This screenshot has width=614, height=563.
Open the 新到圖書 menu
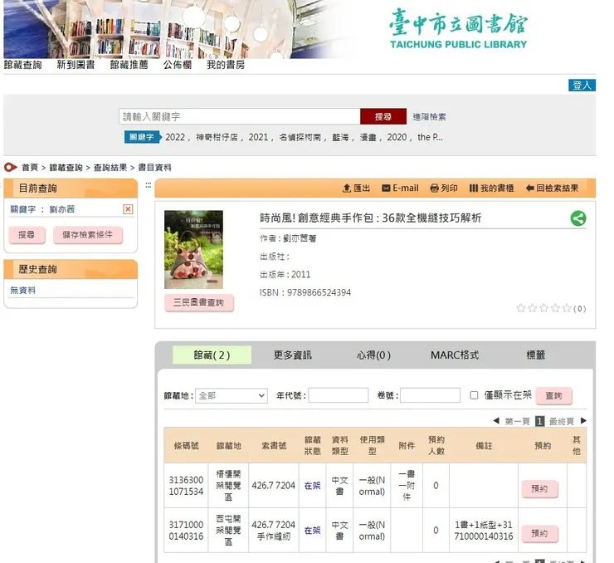point(76,65)
